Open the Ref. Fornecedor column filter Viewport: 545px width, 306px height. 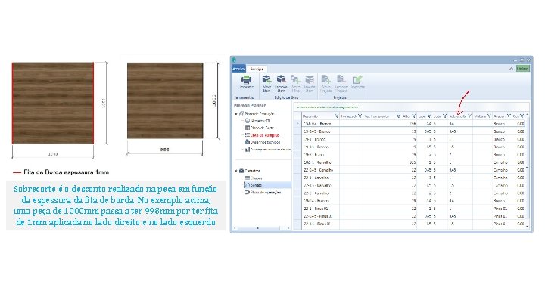398,116
